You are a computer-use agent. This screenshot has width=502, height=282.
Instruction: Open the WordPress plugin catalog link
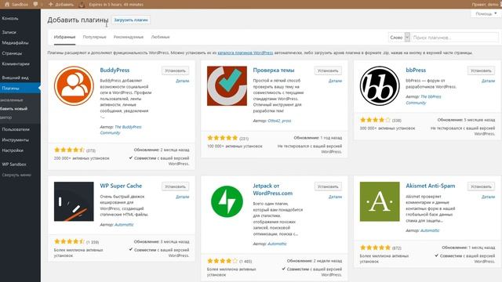pos(246,52)
